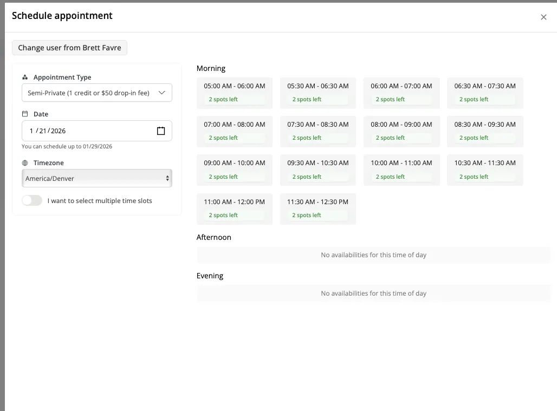Choose the 08:30 AM - 09:30 AM slot

coord(485,132)
